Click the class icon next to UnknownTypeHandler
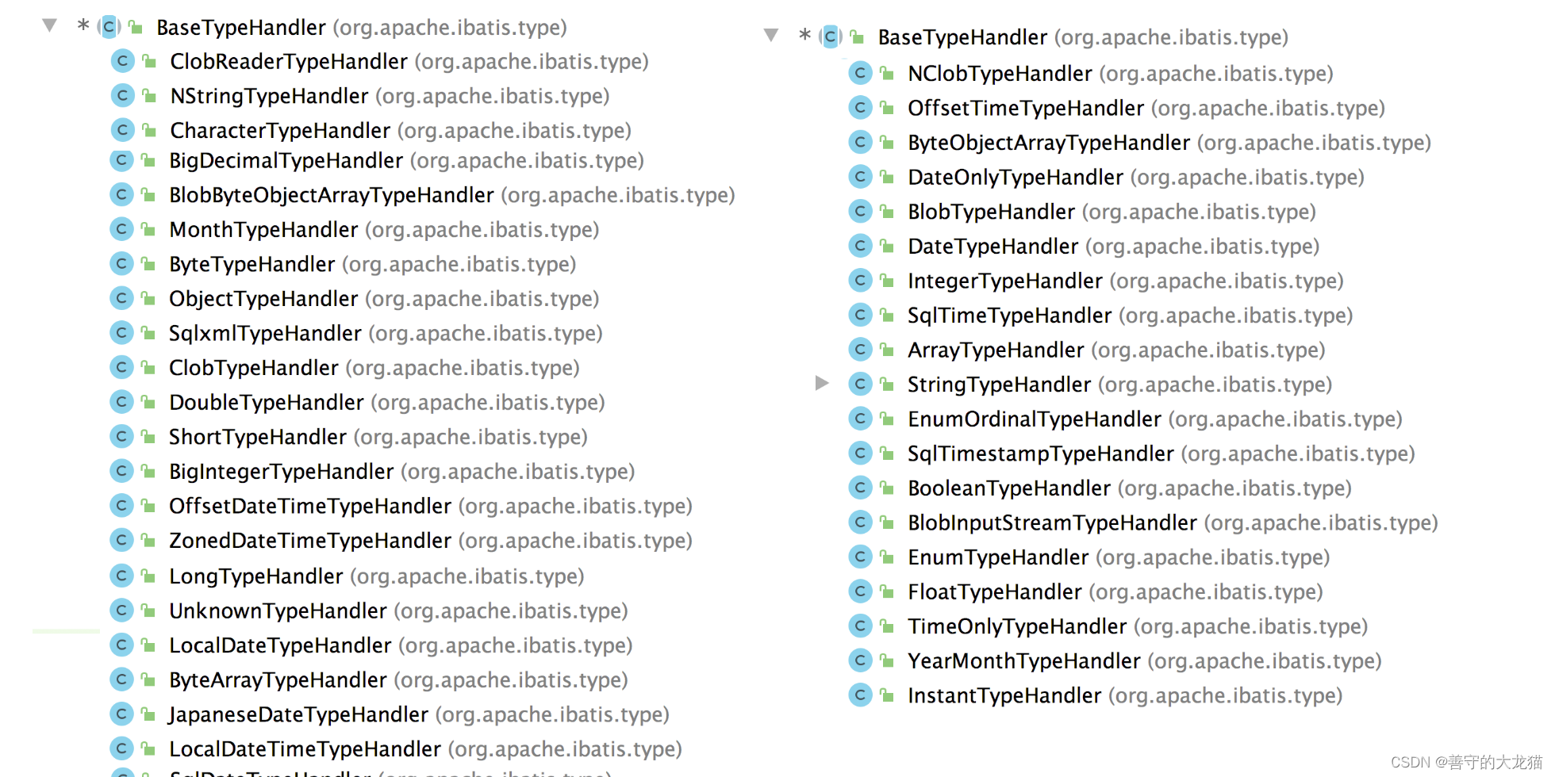The height and width of the screenshot is (777, 1555). pyautogui.click(x=121, y=610)
